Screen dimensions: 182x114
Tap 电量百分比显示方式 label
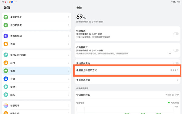[86, 70]
